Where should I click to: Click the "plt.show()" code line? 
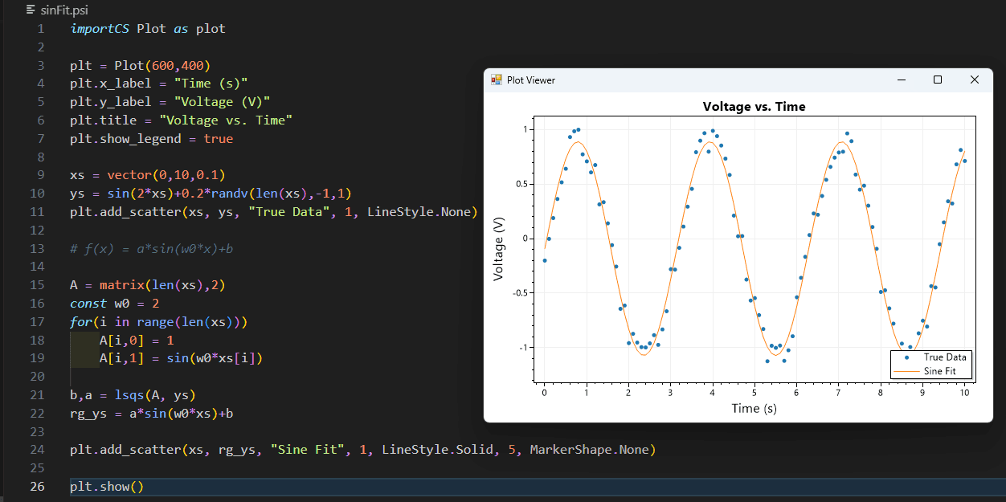pos(107,487)
